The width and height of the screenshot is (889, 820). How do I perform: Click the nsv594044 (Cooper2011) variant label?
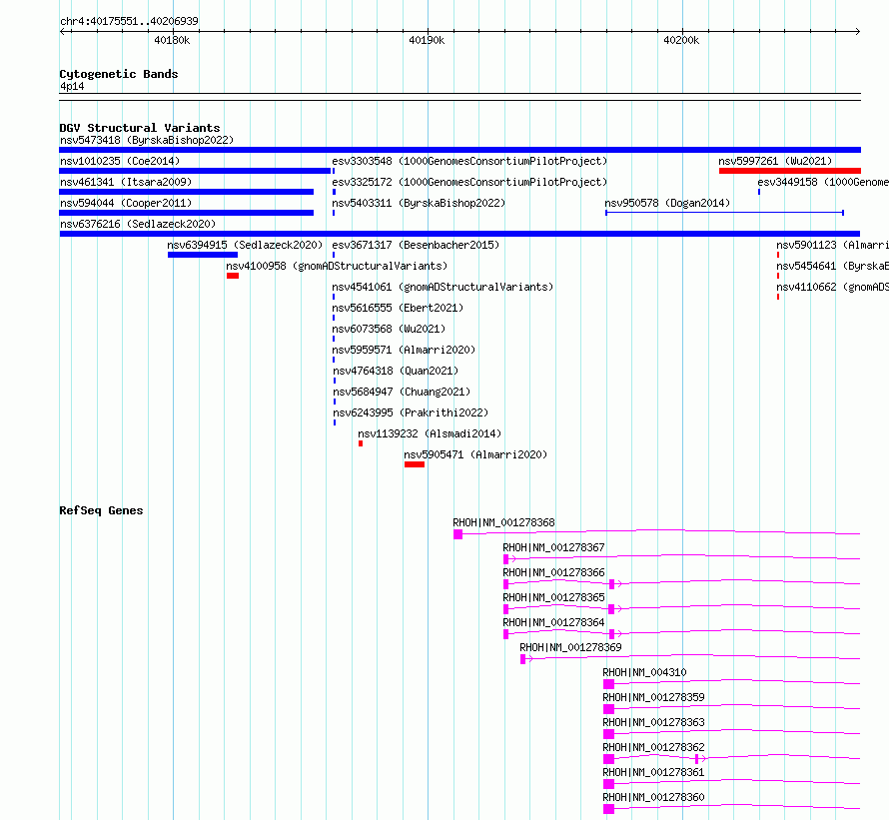[126, 203]
